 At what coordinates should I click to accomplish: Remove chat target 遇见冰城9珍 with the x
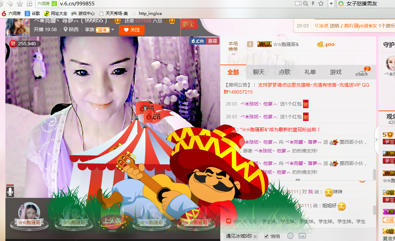pos(255,237)
